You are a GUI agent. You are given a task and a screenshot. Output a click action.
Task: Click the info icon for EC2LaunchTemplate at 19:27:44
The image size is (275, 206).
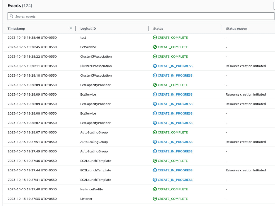point(155,170)
